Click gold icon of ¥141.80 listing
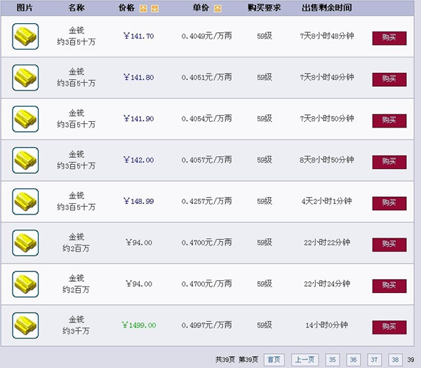This screenshot has height=368, width=421. (25, 78)
